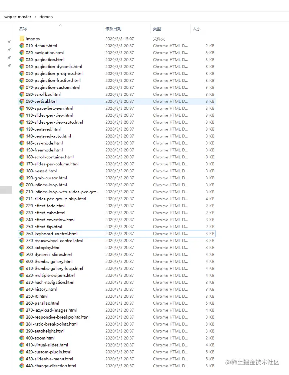Click the Chrome icon beside 010-default.html
Screen dimensions: 289x375
click(22, 45)
